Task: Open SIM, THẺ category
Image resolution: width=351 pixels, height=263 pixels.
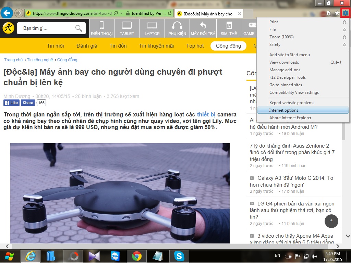Action: pyautogui.click(x=229, y=28)
